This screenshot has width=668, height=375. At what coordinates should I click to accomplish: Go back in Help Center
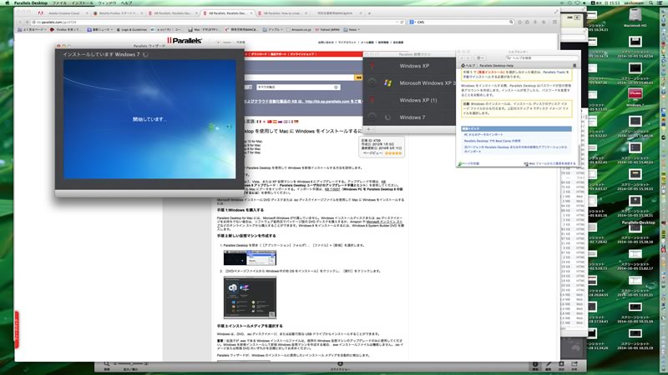coord(462,57)
